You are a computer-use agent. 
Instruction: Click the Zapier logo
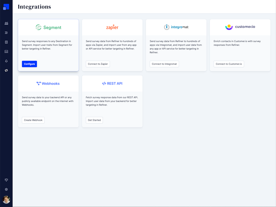[112, 27]
